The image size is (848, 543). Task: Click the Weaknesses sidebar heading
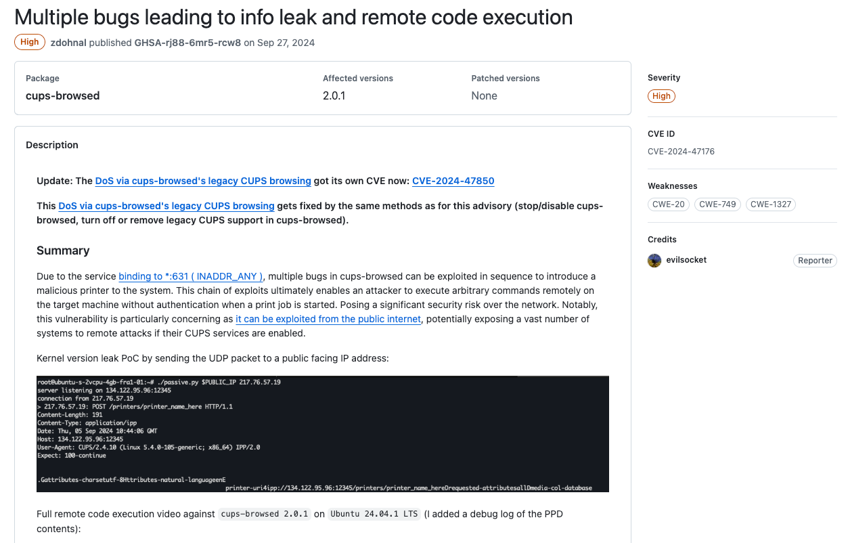[x=673, y=186]
